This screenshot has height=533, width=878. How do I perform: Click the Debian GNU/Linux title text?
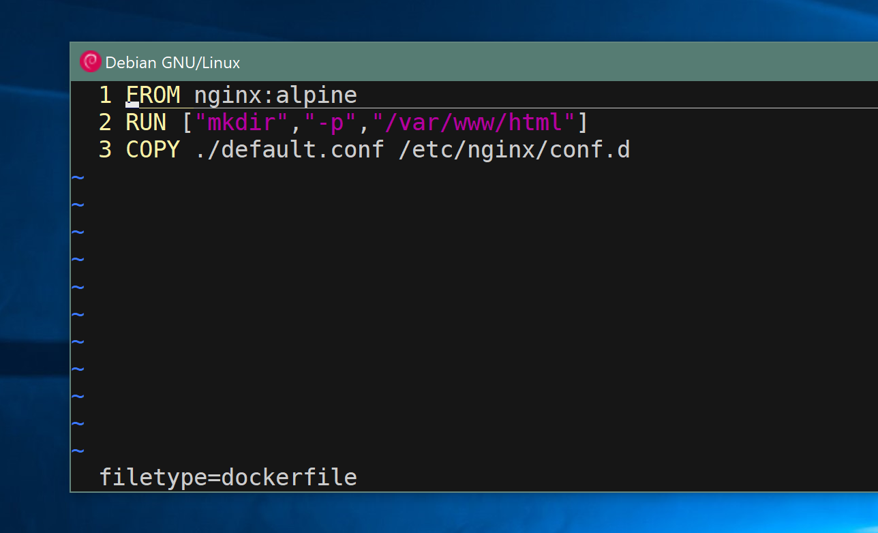coord(174,62)
